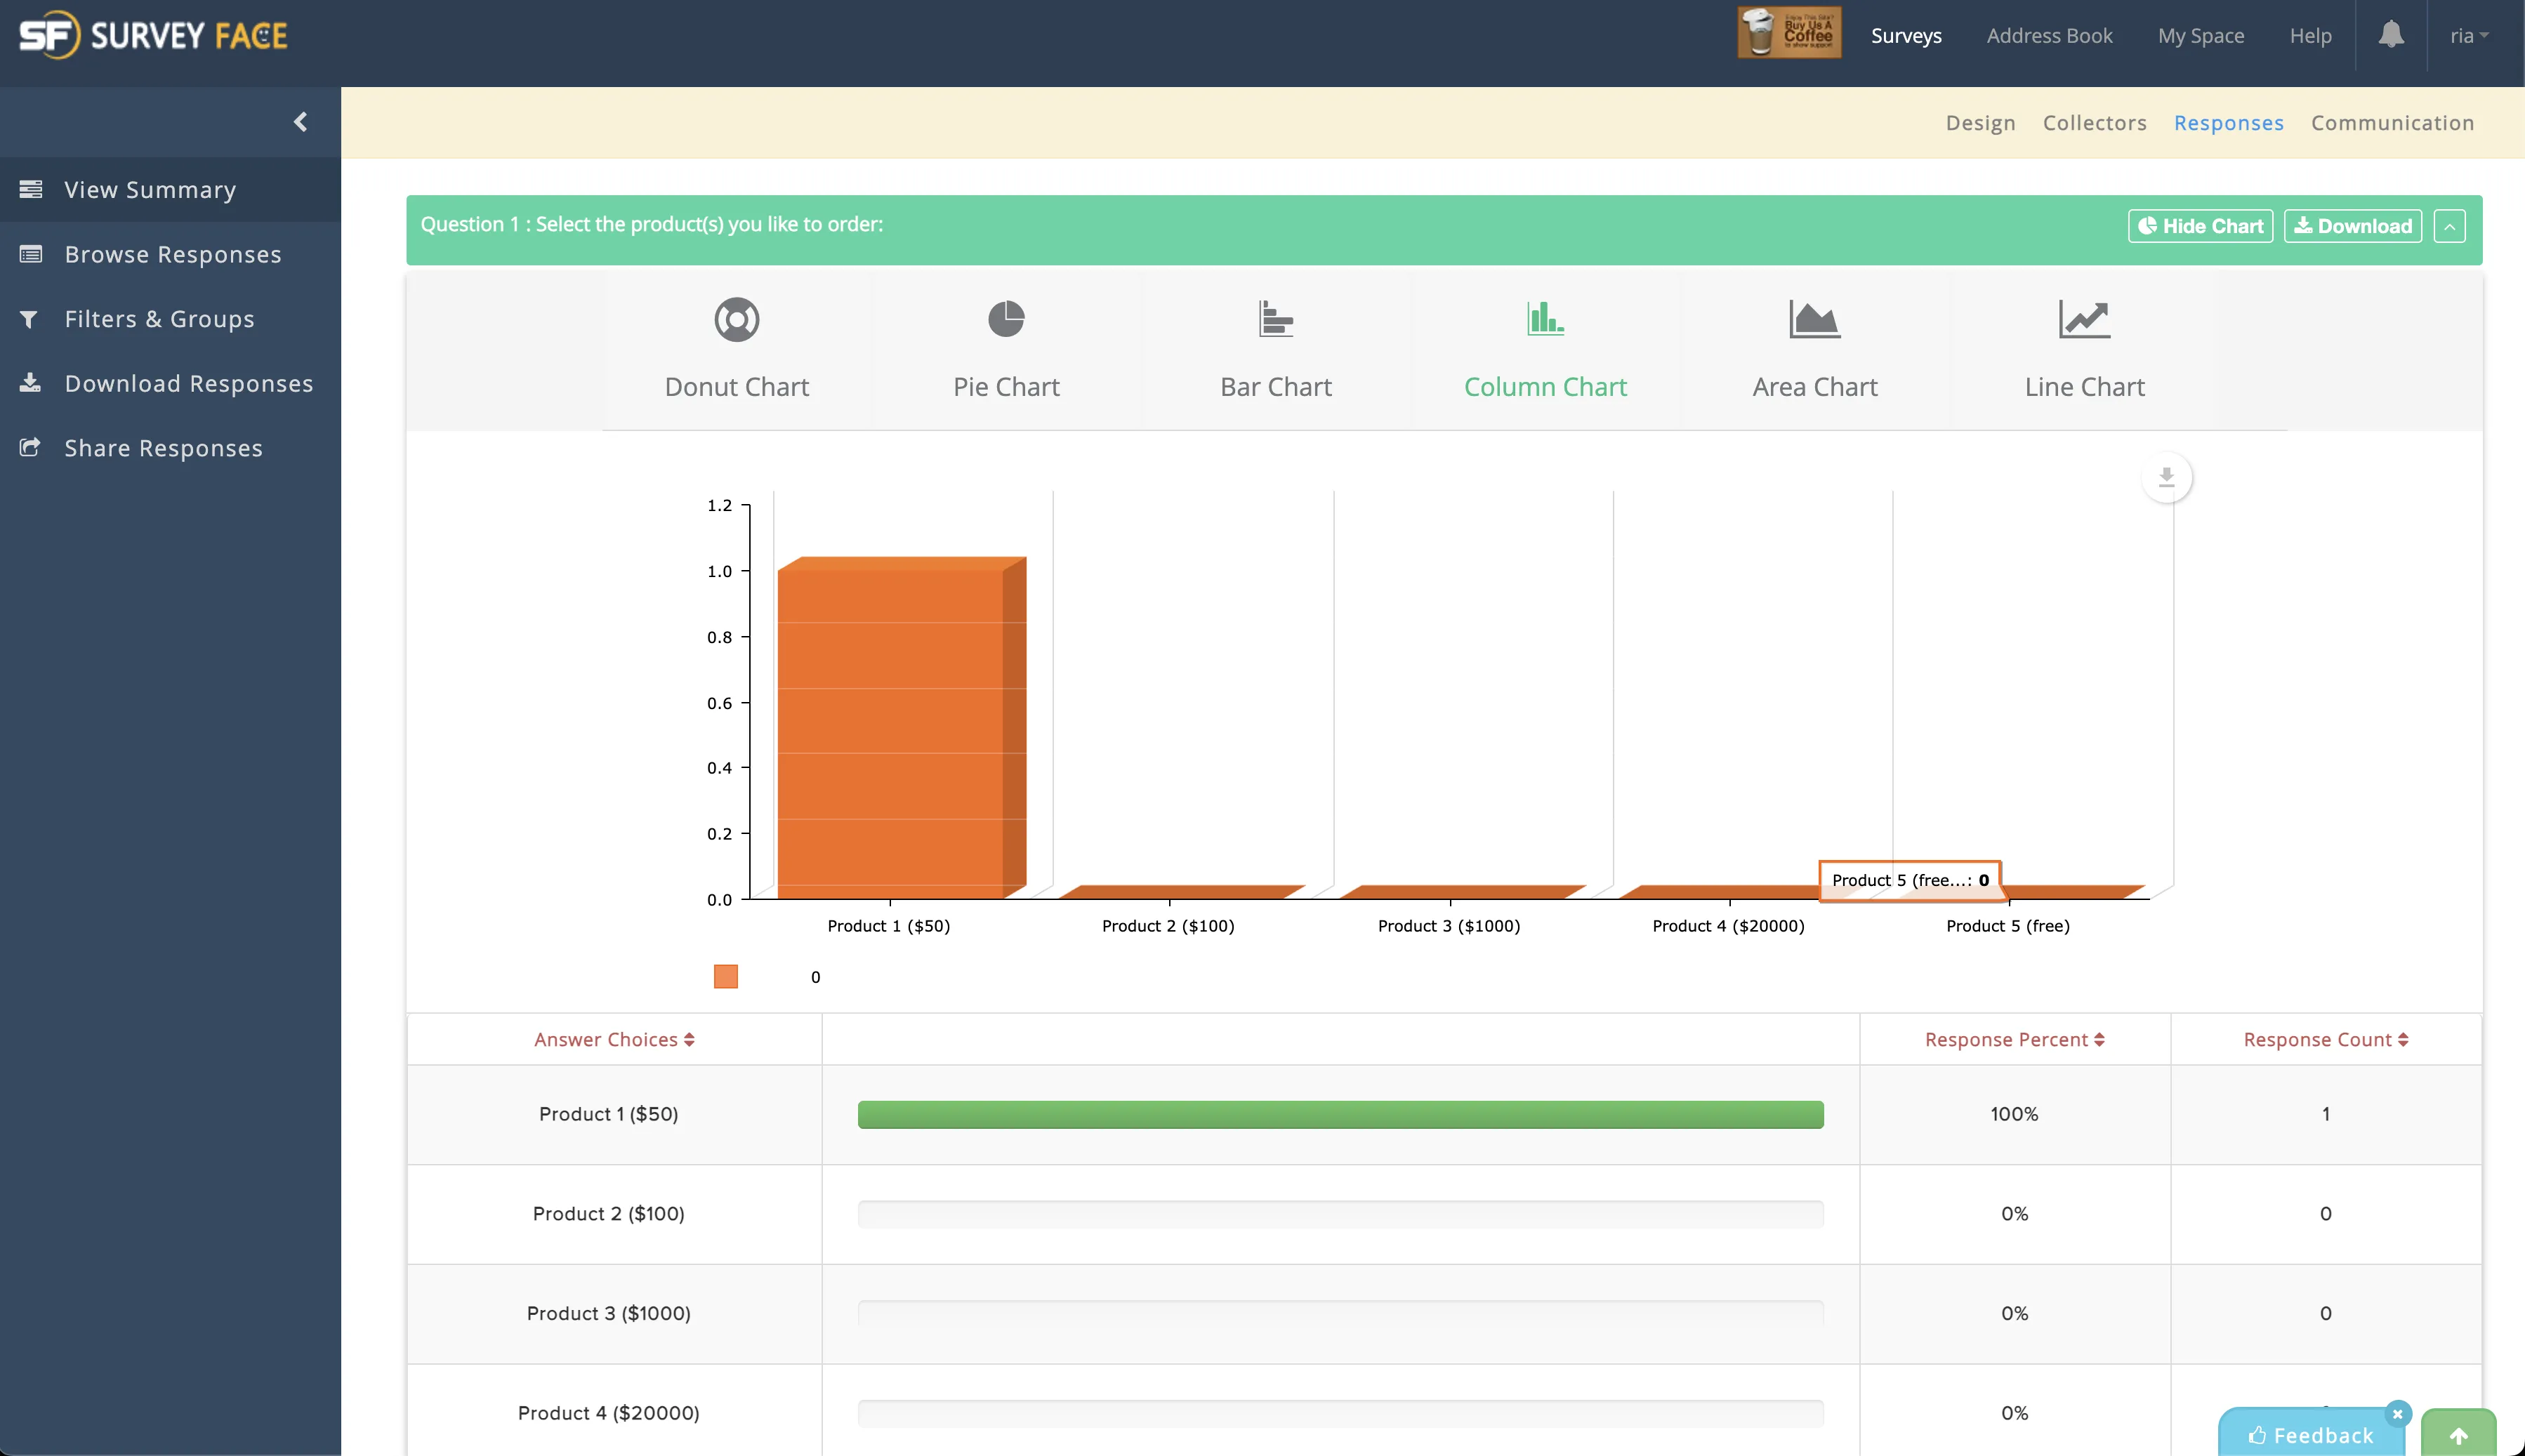Open Browse Responses in sidebar
This screenshot has height=1456, width=2525.
pyautogui.click(x=172, y=254)
